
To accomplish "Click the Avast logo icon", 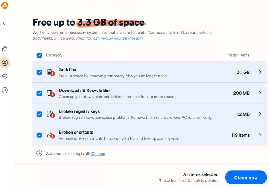I will (5, 6).
